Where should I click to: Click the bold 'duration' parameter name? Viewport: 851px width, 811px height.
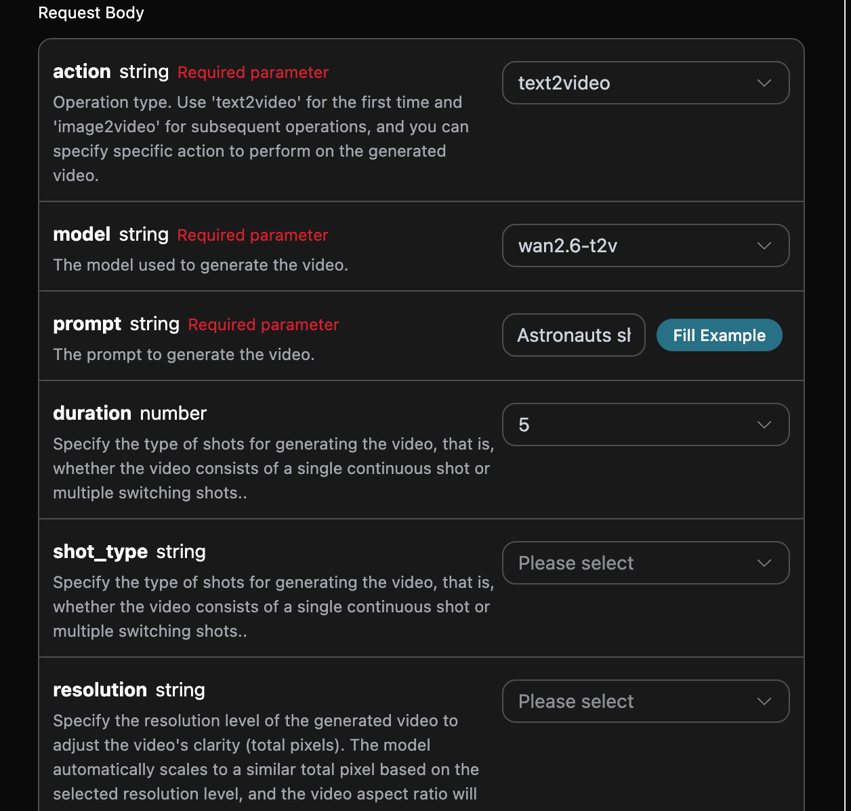(x=92, y=414)
